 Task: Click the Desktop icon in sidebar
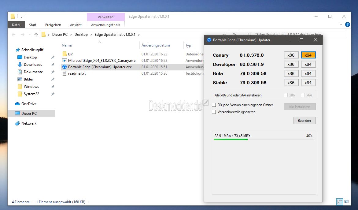tap(20, 57)
